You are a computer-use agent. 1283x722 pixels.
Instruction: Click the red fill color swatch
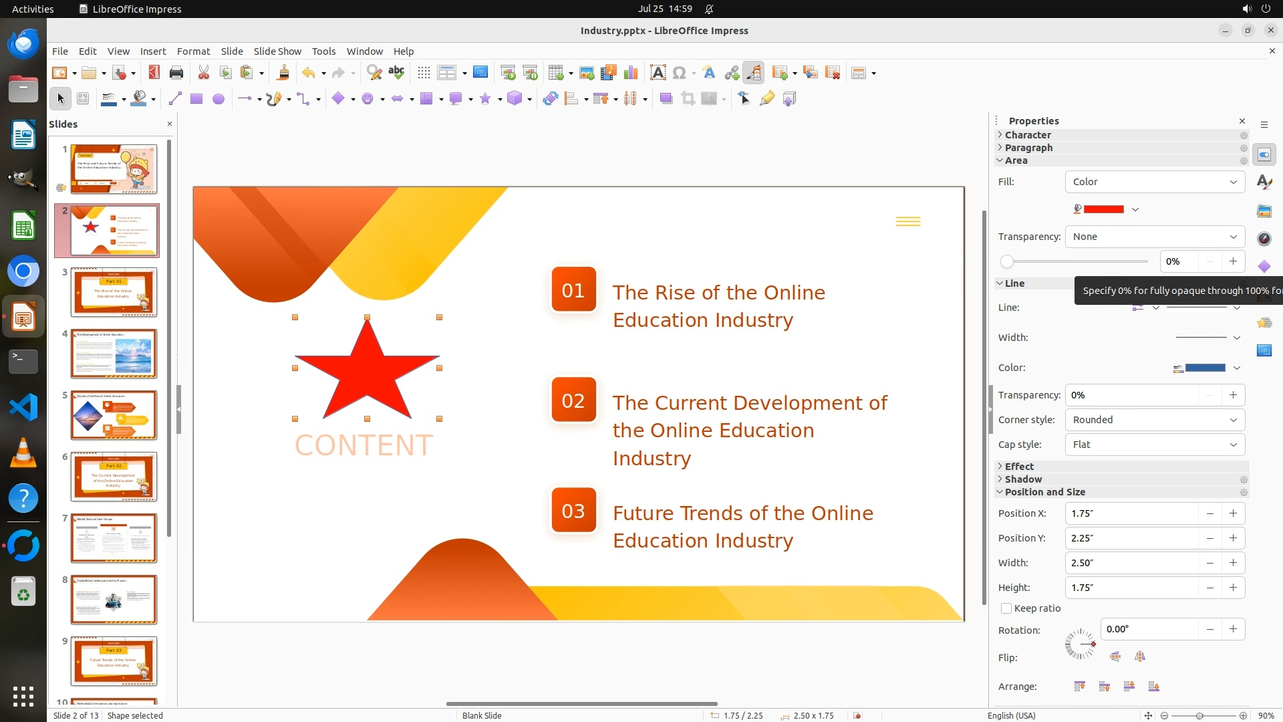point(1103,209)
